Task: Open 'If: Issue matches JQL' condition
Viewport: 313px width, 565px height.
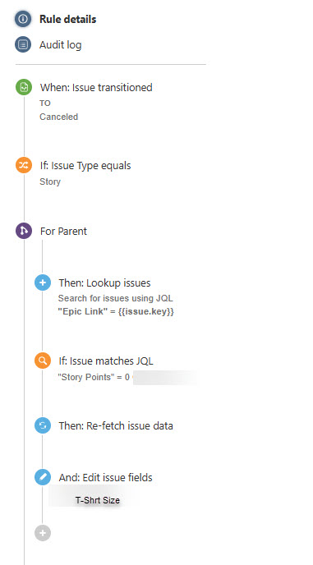Action: (x=106, y=361)
